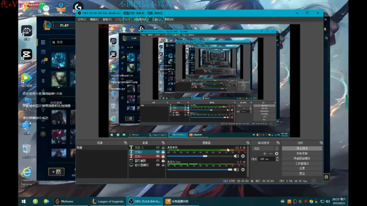Hide the 显示器捕获 source via eye
367x206 pixels.
158,165
